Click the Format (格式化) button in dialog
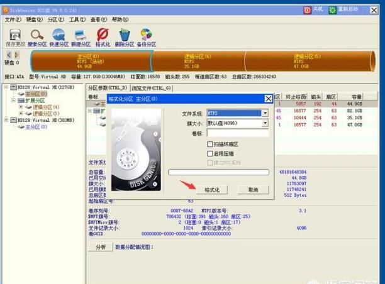 pyautogui.click(x=212, y=189)
